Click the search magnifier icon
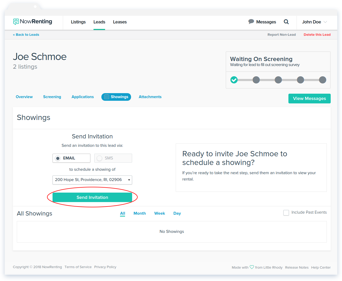The image size is (342, 281). [x=286, y=22]
